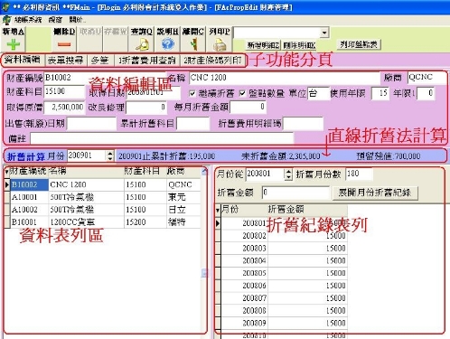Select the A10001 row in asset list
Screen dimensions: 450x339
(102, 197)
